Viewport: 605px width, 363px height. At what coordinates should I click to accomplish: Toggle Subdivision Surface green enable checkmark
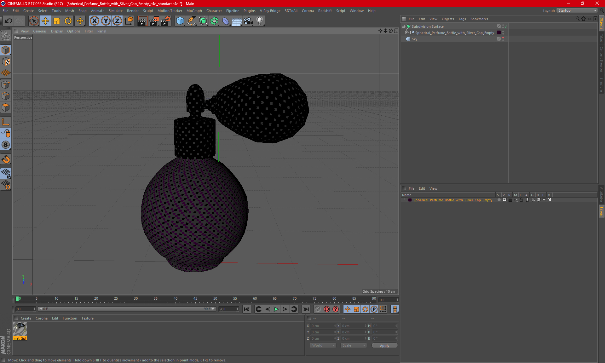coord(506,26)
